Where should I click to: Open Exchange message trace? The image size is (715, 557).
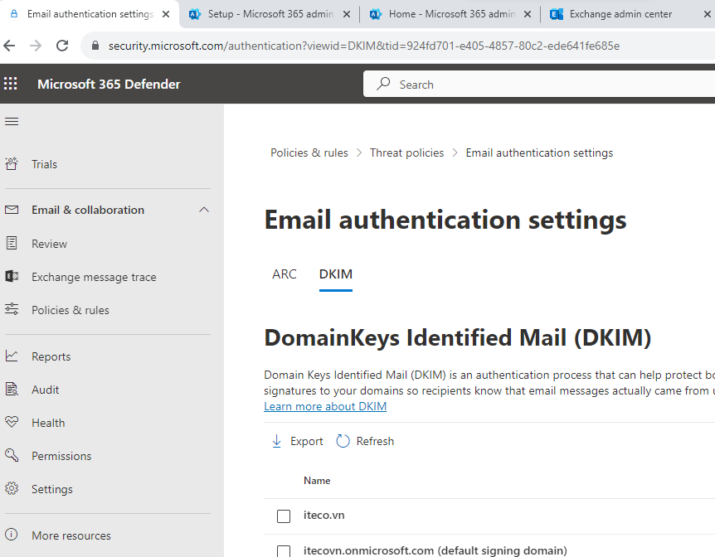tap(94, 276)
